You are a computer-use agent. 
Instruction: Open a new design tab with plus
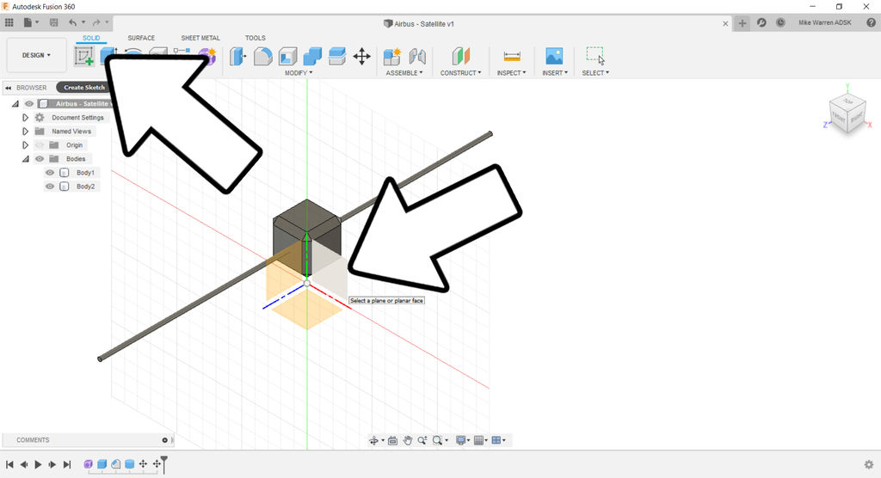pos(742,23)
